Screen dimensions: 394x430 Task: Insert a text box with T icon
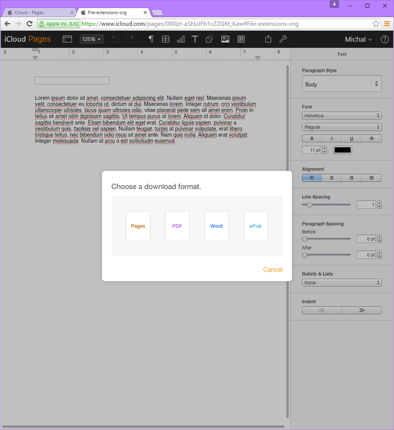[195, 39]
